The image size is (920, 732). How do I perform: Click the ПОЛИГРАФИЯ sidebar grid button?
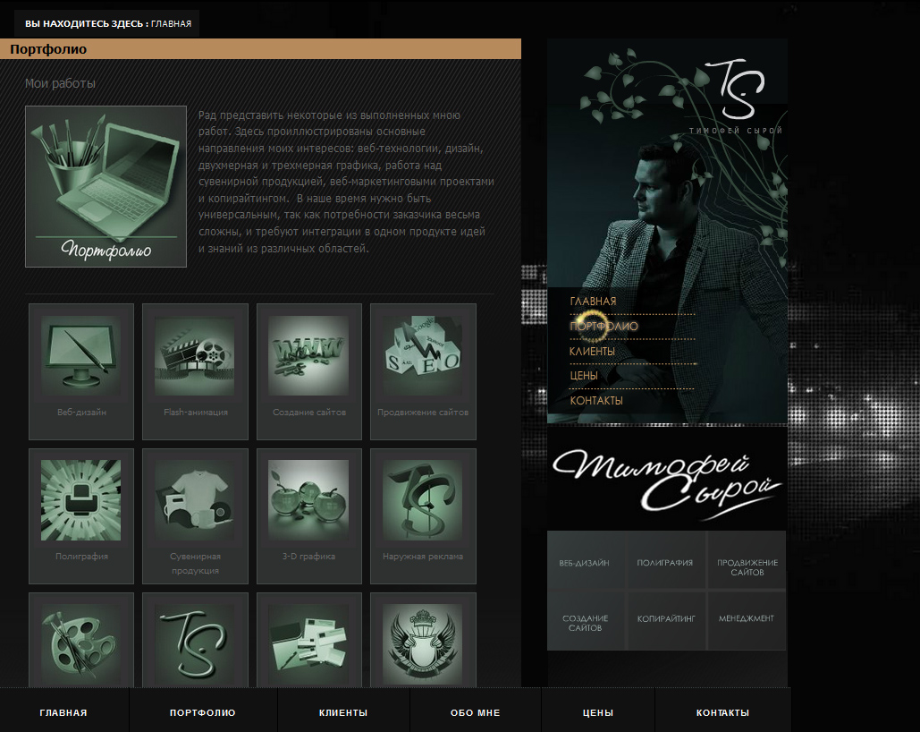coord(665,561)
